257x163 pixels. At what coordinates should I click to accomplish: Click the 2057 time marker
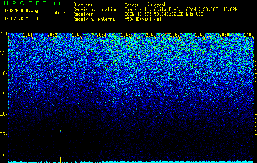(175, 35)
